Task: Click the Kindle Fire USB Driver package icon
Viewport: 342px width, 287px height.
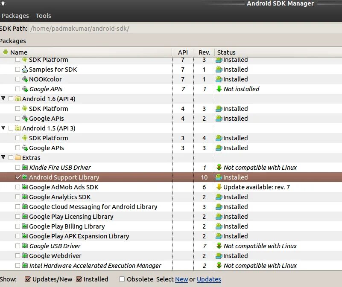Action: pyautogui.click(x=25, y=167)
